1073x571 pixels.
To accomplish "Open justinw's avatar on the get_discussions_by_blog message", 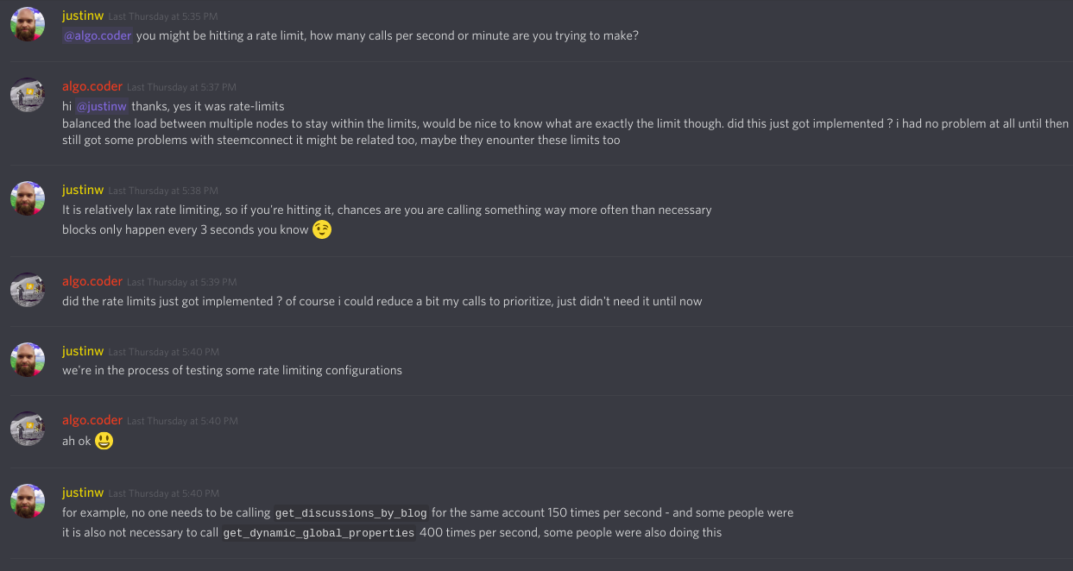I will coord(28,501).
